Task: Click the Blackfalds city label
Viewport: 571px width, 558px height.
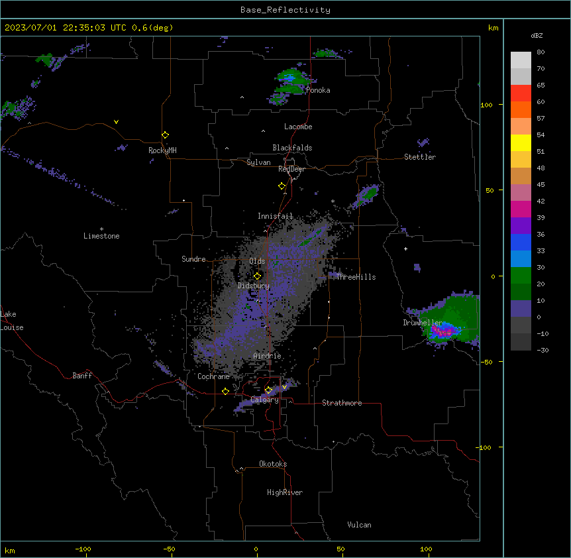Action: pyautogui.click(x=292, y=148)
